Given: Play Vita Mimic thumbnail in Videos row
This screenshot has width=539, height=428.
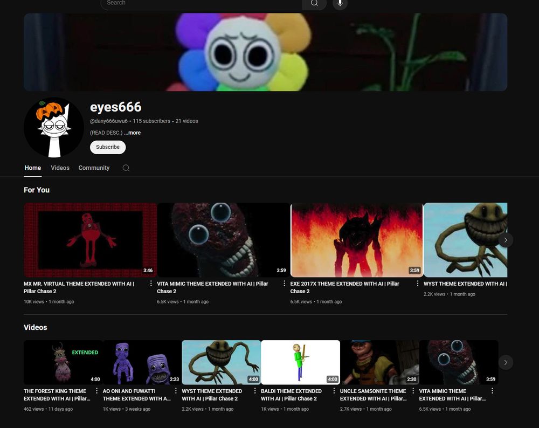Looking at the screenshot, I should (459, 362).
